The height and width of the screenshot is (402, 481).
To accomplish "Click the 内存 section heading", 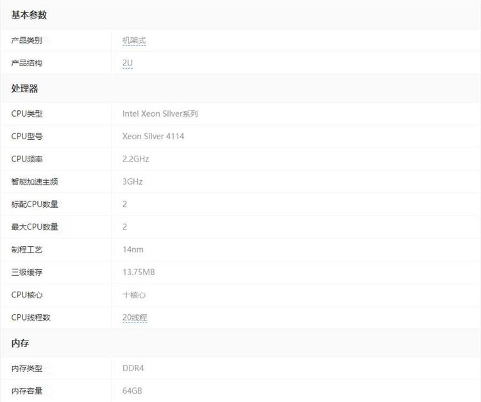I will click(20, 343).
